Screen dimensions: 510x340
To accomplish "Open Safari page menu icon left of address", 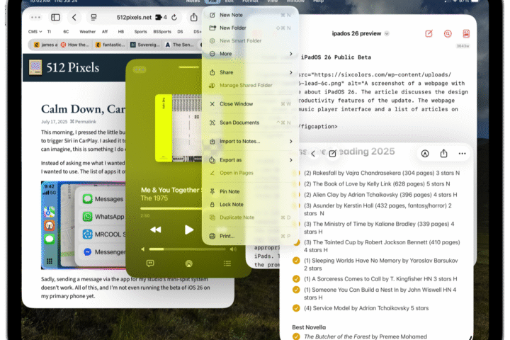I will pyautogui.click(x=93, y=18).
